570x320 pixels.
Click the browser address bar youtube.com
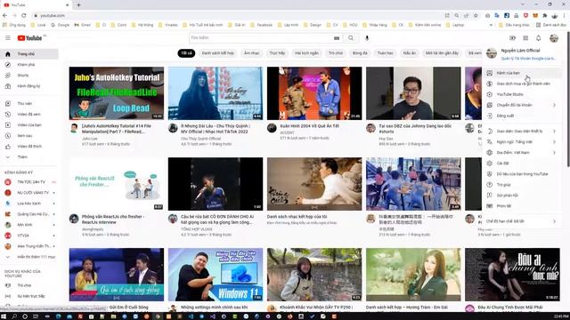pyautogui.click(x=236, y=16)
